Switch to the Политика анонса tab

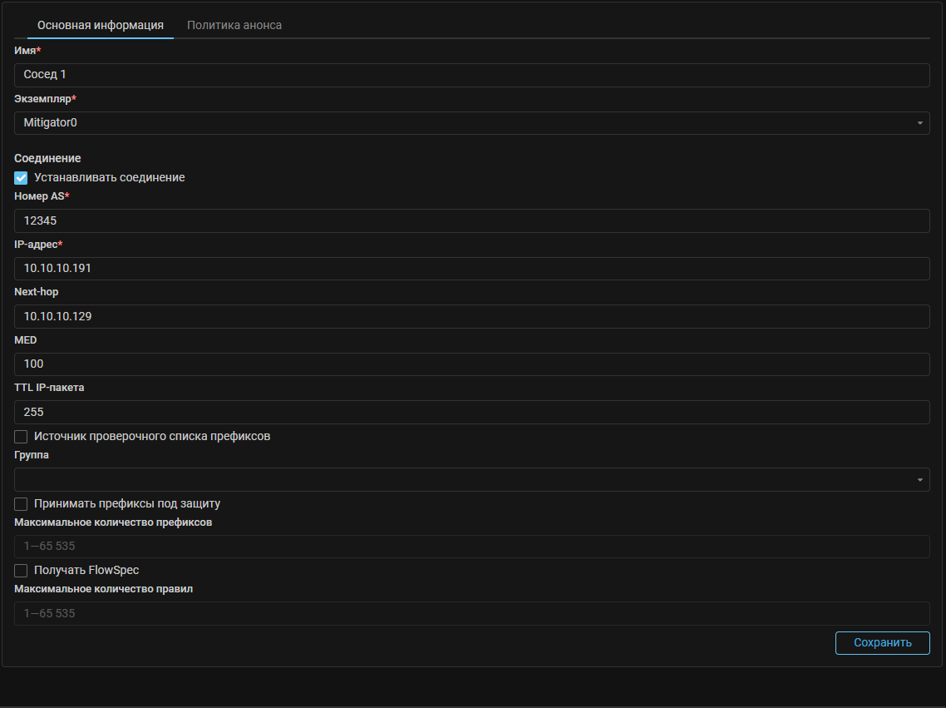coord(234,25)
